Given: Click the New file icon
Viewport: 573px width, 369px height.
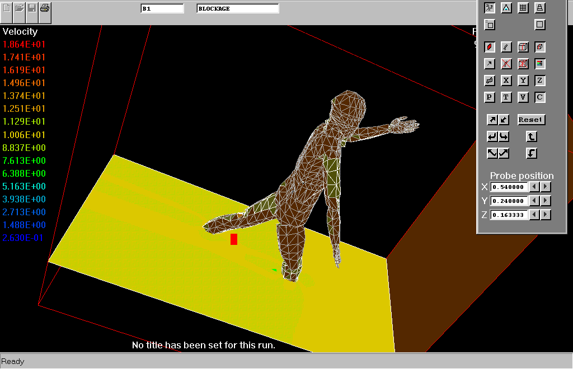Looking at the screenshot, I should coord(7,8).
